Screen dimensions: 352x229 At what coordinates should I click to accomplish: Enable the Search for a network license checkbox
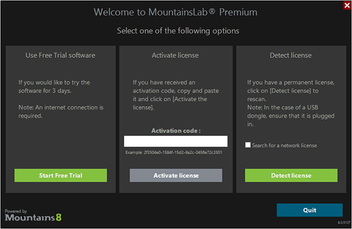point(248,145)
